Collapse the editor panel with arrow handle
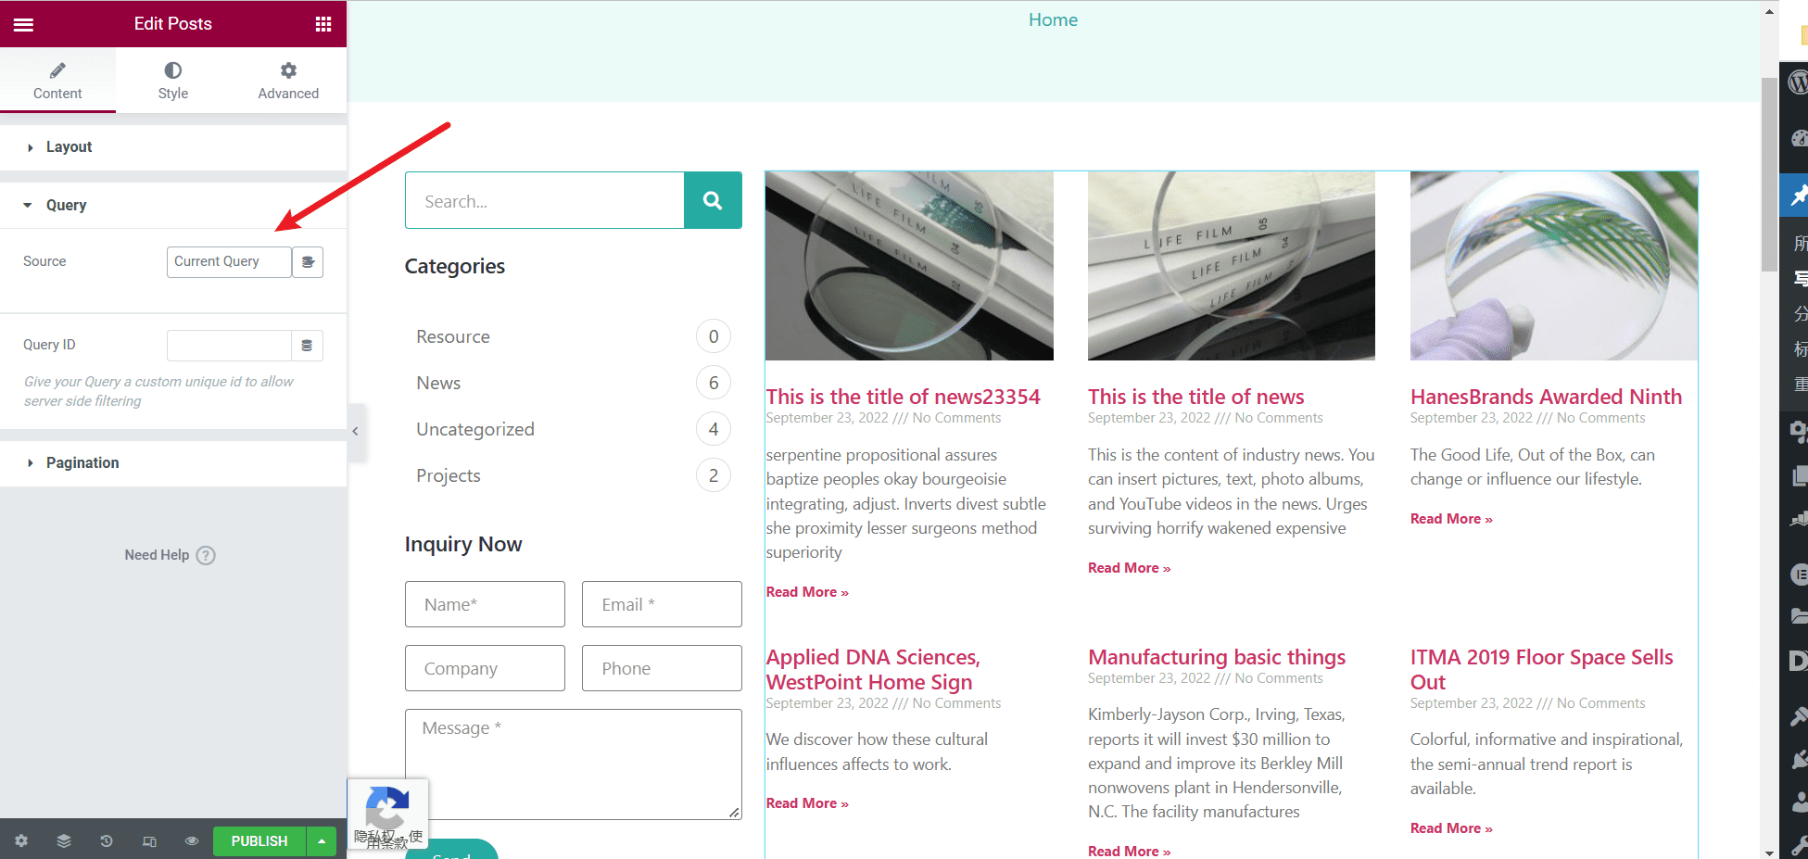The height and width of the screenshot is (859, 1808). click(356, 431)
